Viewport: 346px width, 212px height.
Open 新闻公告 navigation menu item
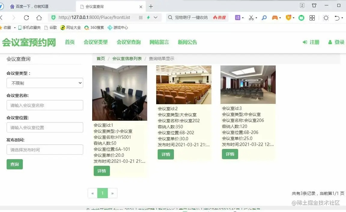pos(187,42)
